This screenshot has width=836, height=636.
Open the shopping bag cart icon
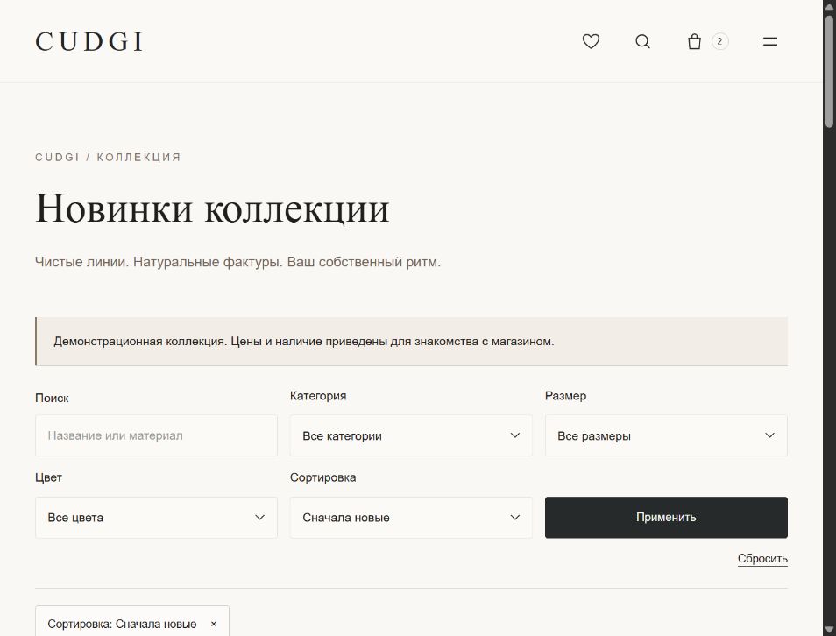(x=694, y=41)
